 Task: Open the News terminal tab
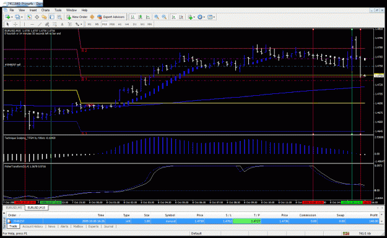[51, 226]
